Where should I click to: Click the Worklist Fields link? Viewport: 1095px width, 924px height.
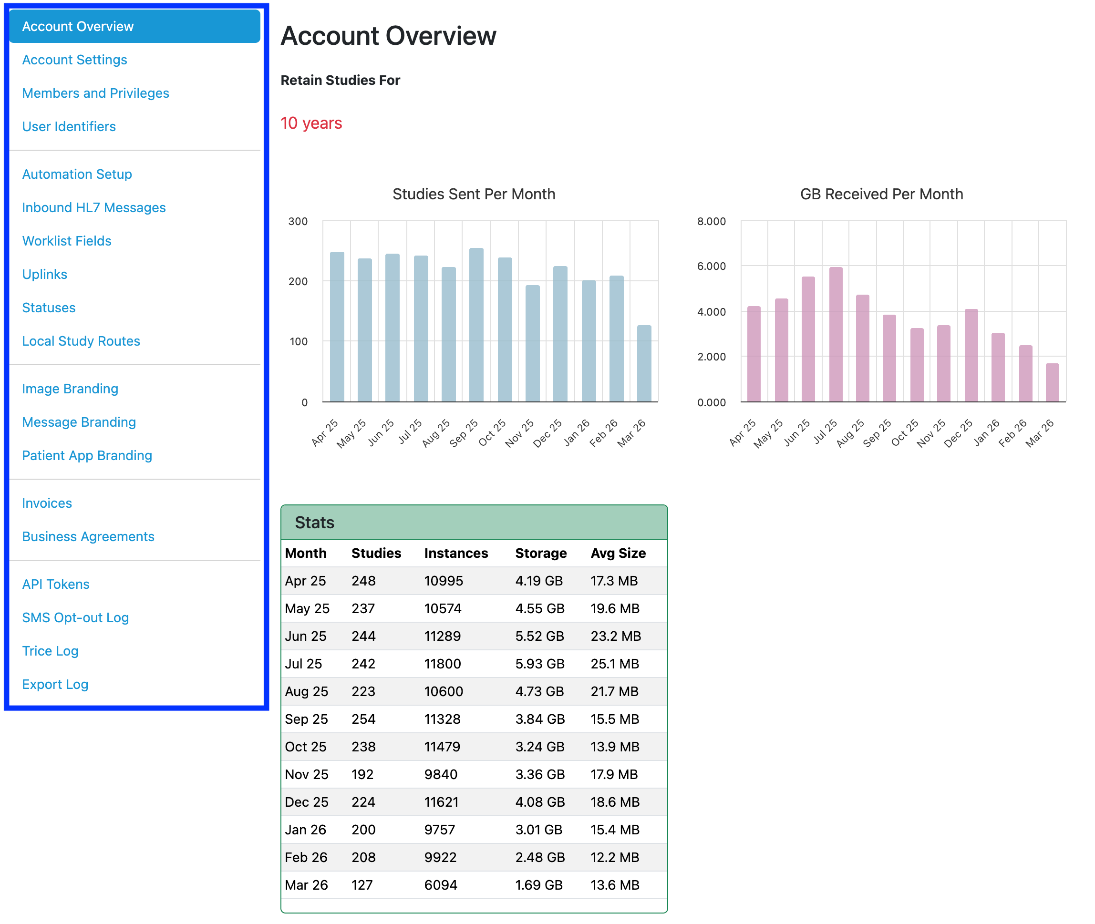point(67,241)
